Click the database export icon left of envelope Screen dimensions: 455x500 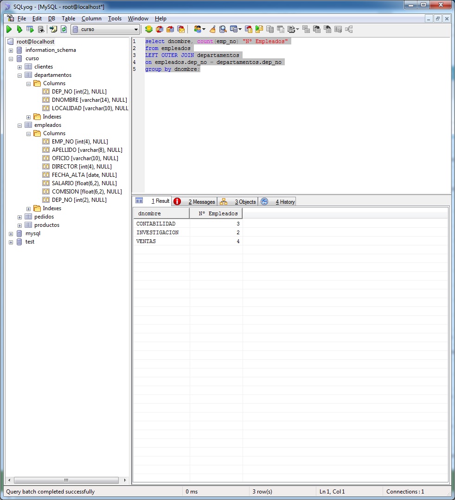pyautogui.click(x=170, y=29)
